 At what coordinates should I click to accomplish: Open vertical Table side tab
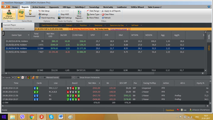209,37
